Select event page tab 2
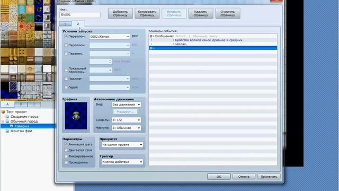Image resolution: width=339 pixels, height=191 pixels. [x=78, y=23]
